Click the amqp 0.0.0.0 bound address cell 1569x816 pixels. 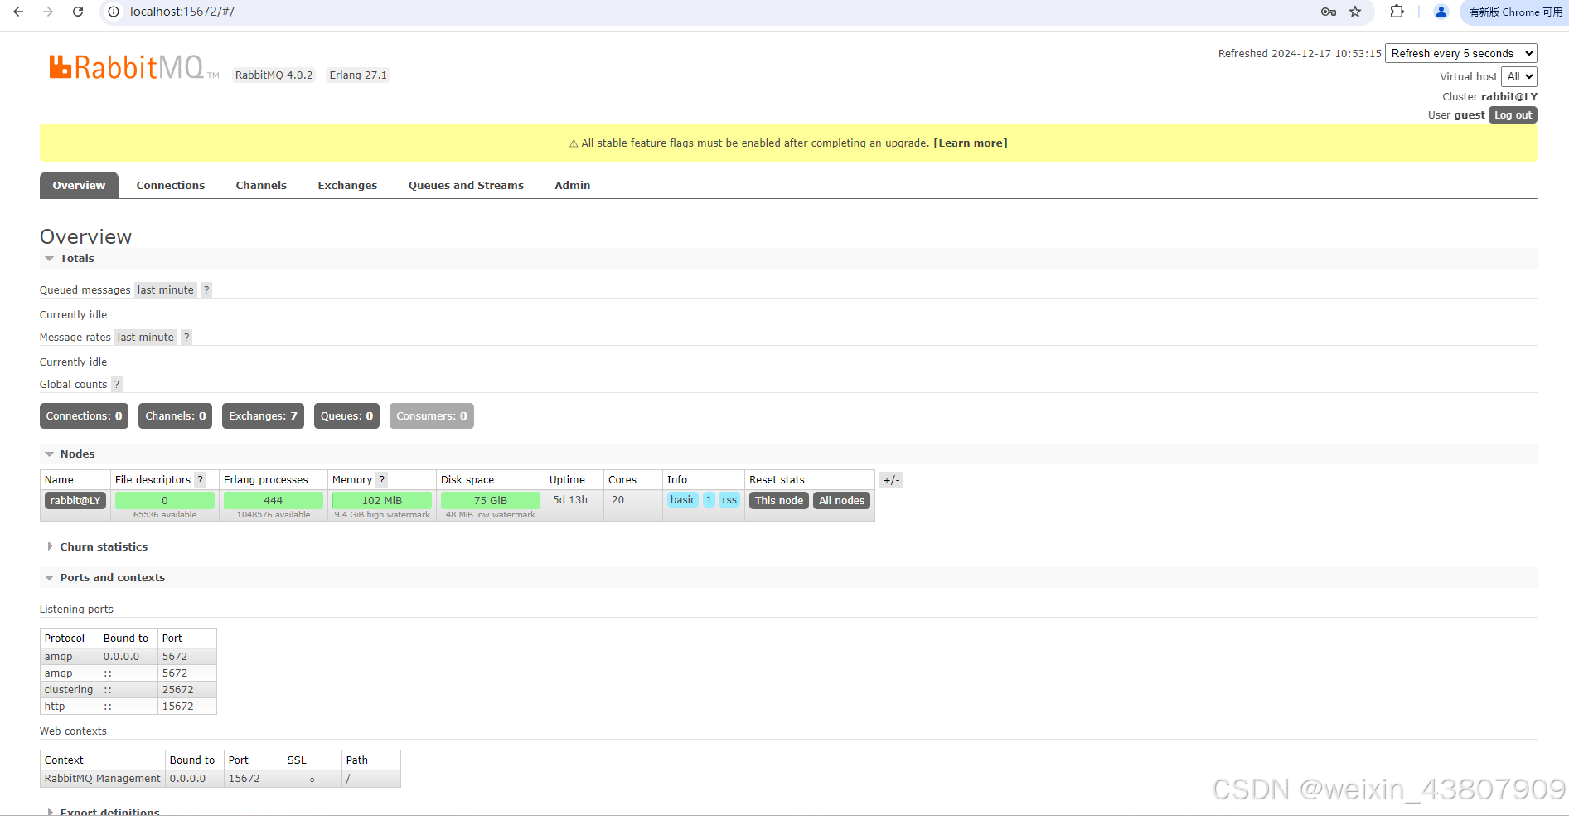pyautogui.click(x=128, y=656)
